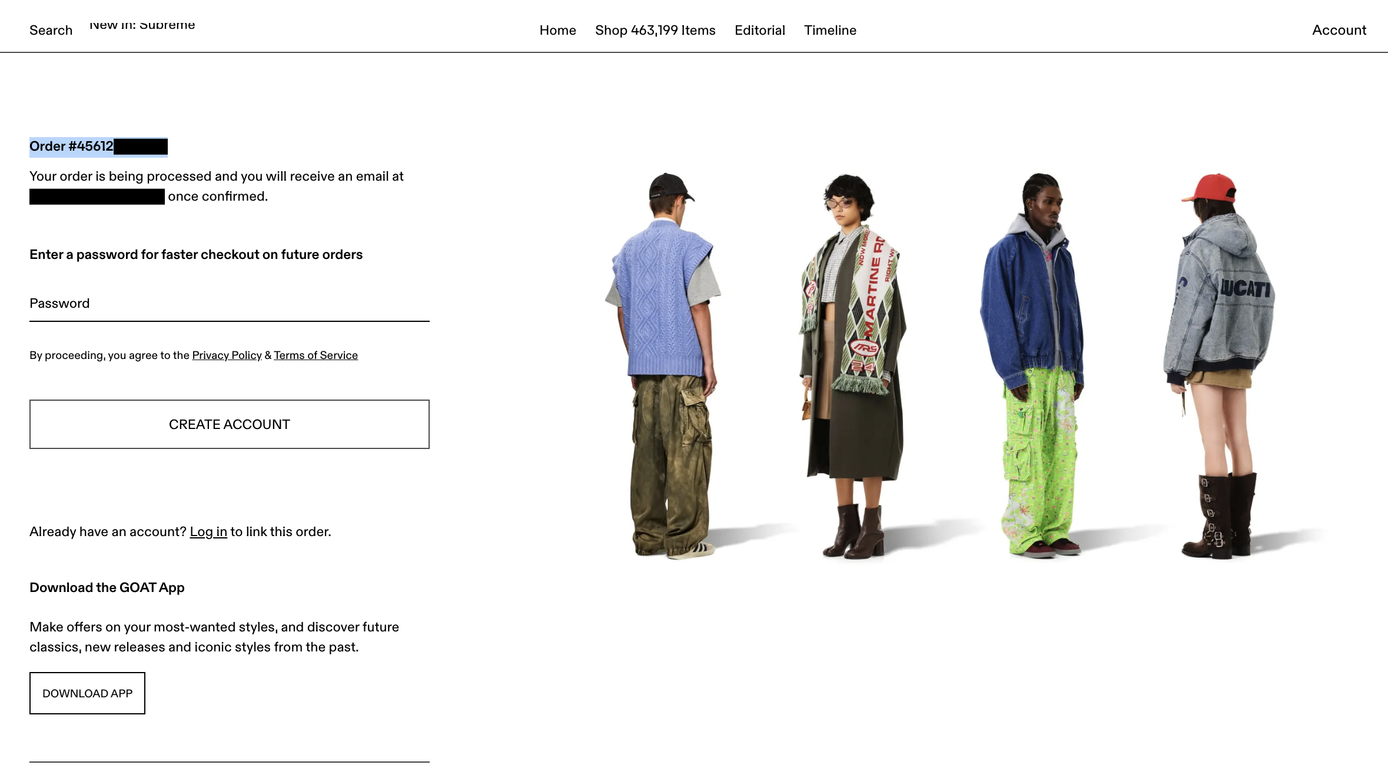Viewport: 1388px width, 765px height.
Task: Click the model wearing Martine Rose scarf
Action: tap(852, 365)
